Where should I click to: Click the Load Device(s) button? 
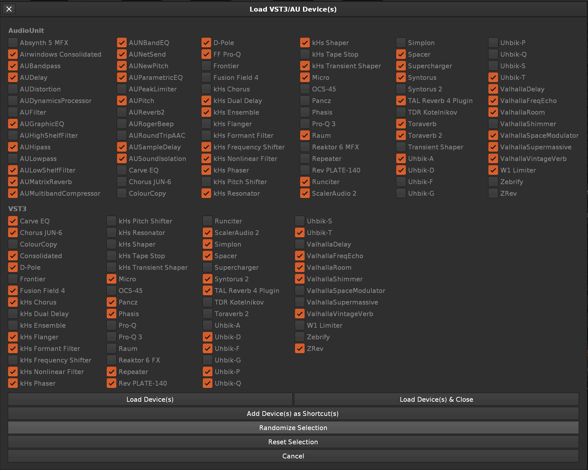[x=150, y=399]
